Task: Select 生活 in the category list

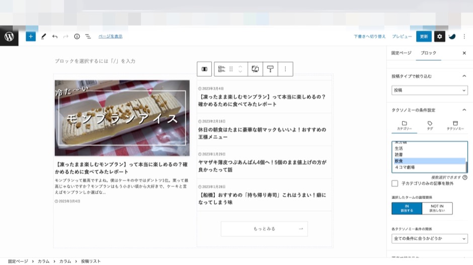Action: point(430,148)
